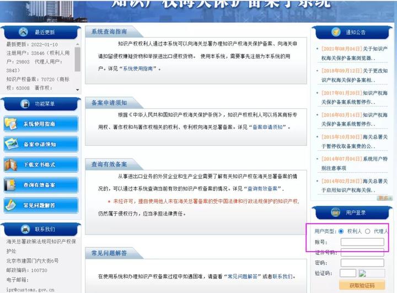
Task: Open the 常见问题解答 menu button
Action: 41,205
